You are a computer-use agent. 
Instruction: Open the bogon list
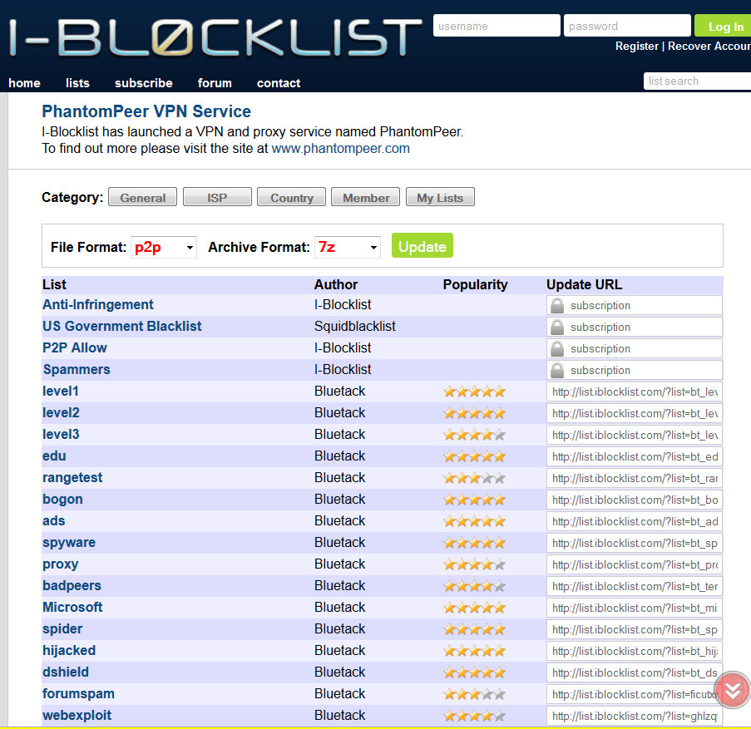click(62, 500)
